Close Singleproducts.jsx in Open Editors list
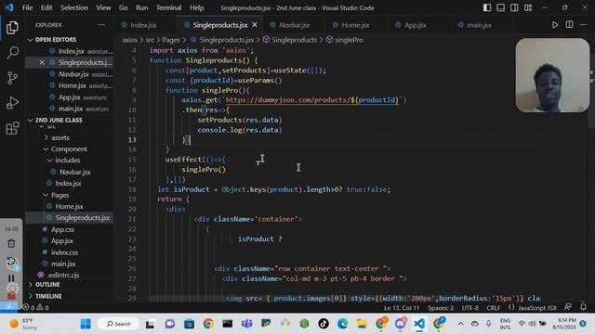This screenshot has width=595, height=334. coord(42,62)
